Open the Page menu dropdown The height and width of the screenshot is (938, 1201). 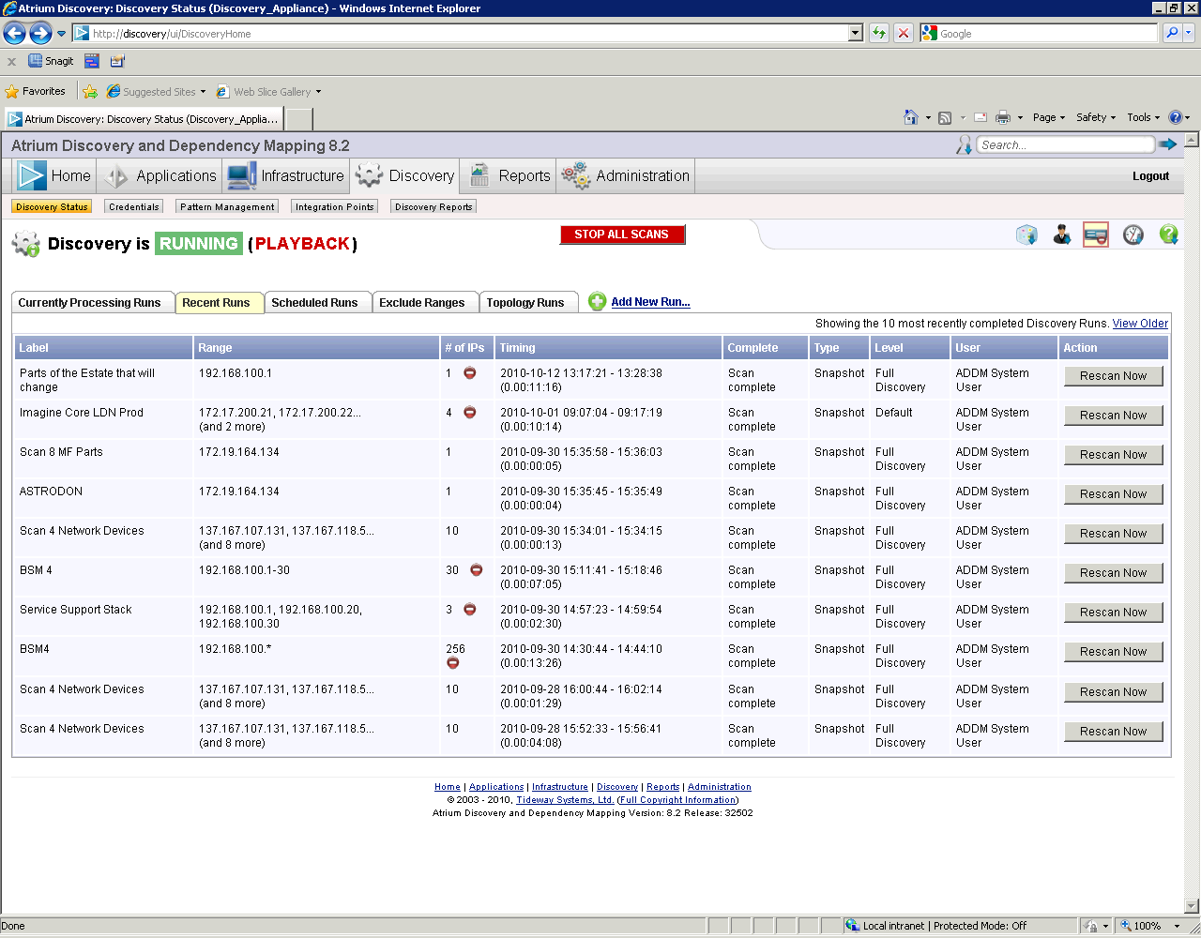click(1049, 117)
